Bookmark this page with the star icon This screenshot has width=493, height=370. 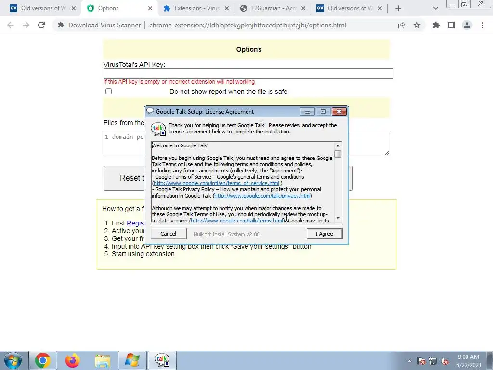tap(417, 25)
